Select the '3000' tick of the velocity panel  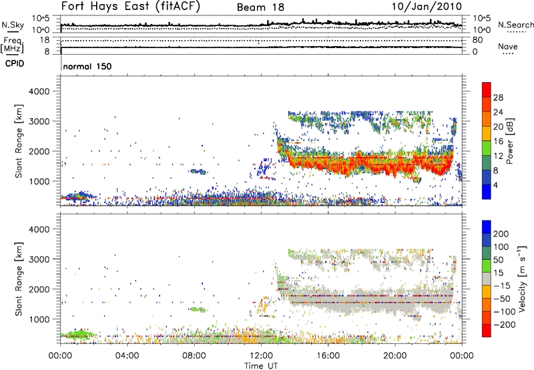tap(39, 259)
